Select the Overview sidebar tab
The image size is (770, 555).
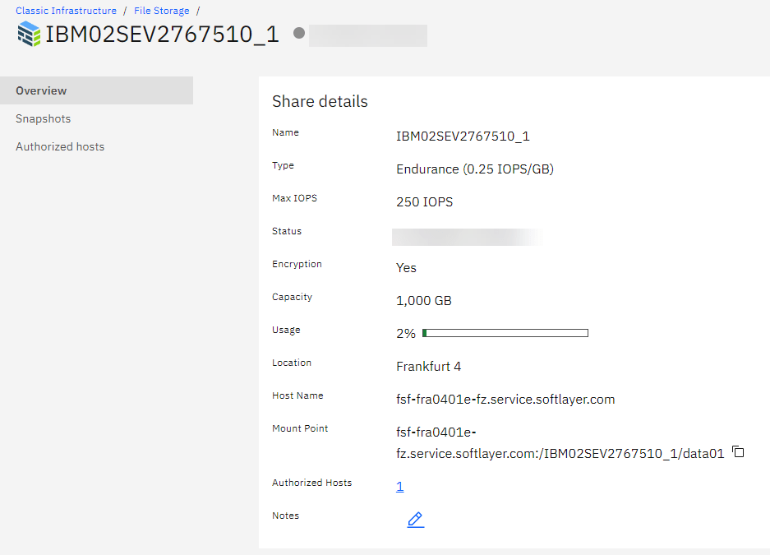pos(41,90)
